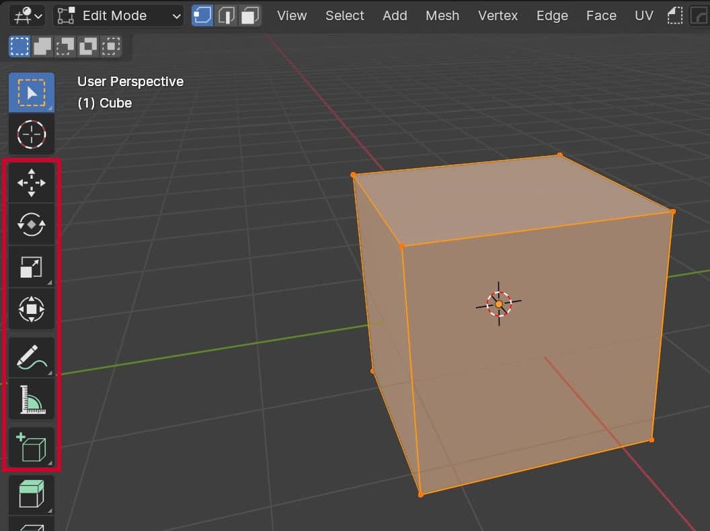Activate the Add Cube tool
The image size is (710, 531).
[x=31, y=446]
